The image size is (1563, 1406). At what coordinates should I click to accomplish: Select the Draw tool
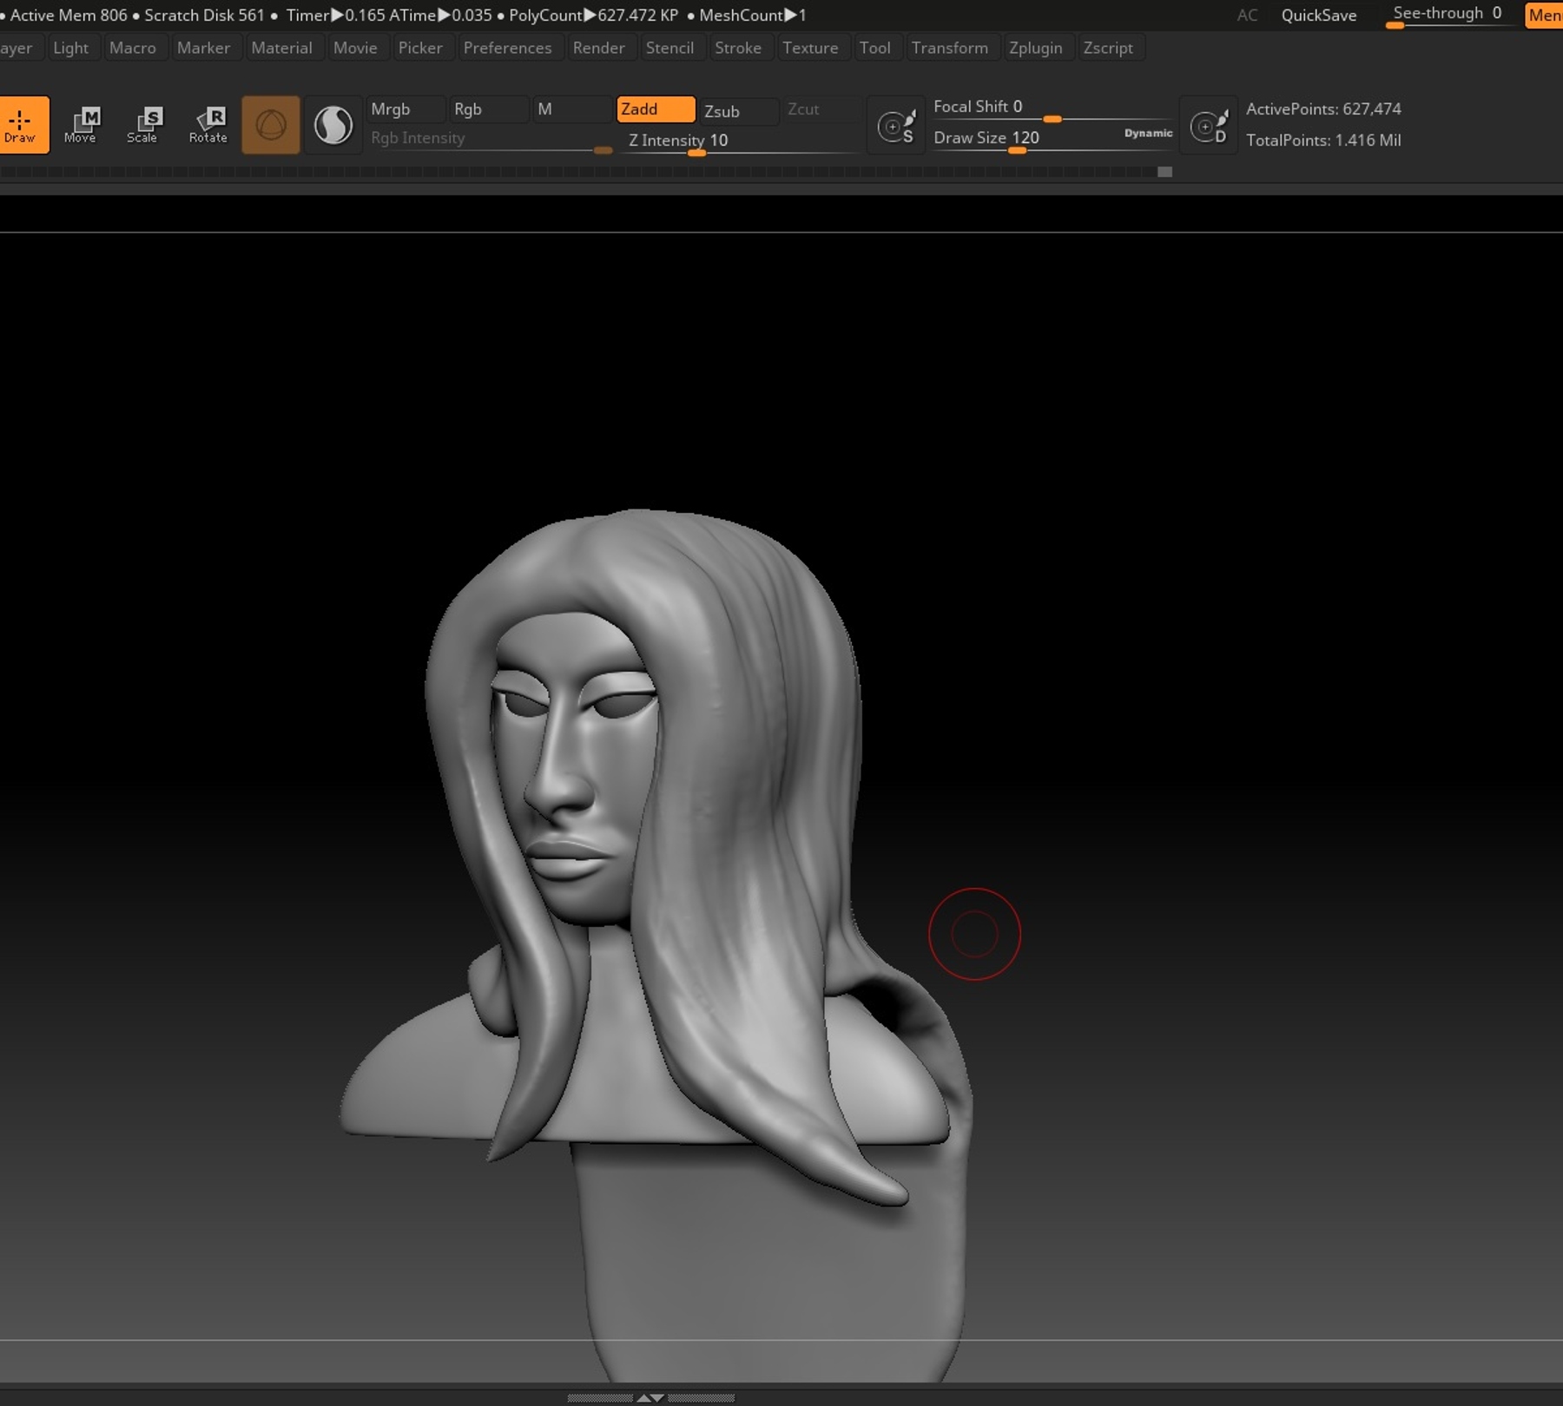[23, 124]
